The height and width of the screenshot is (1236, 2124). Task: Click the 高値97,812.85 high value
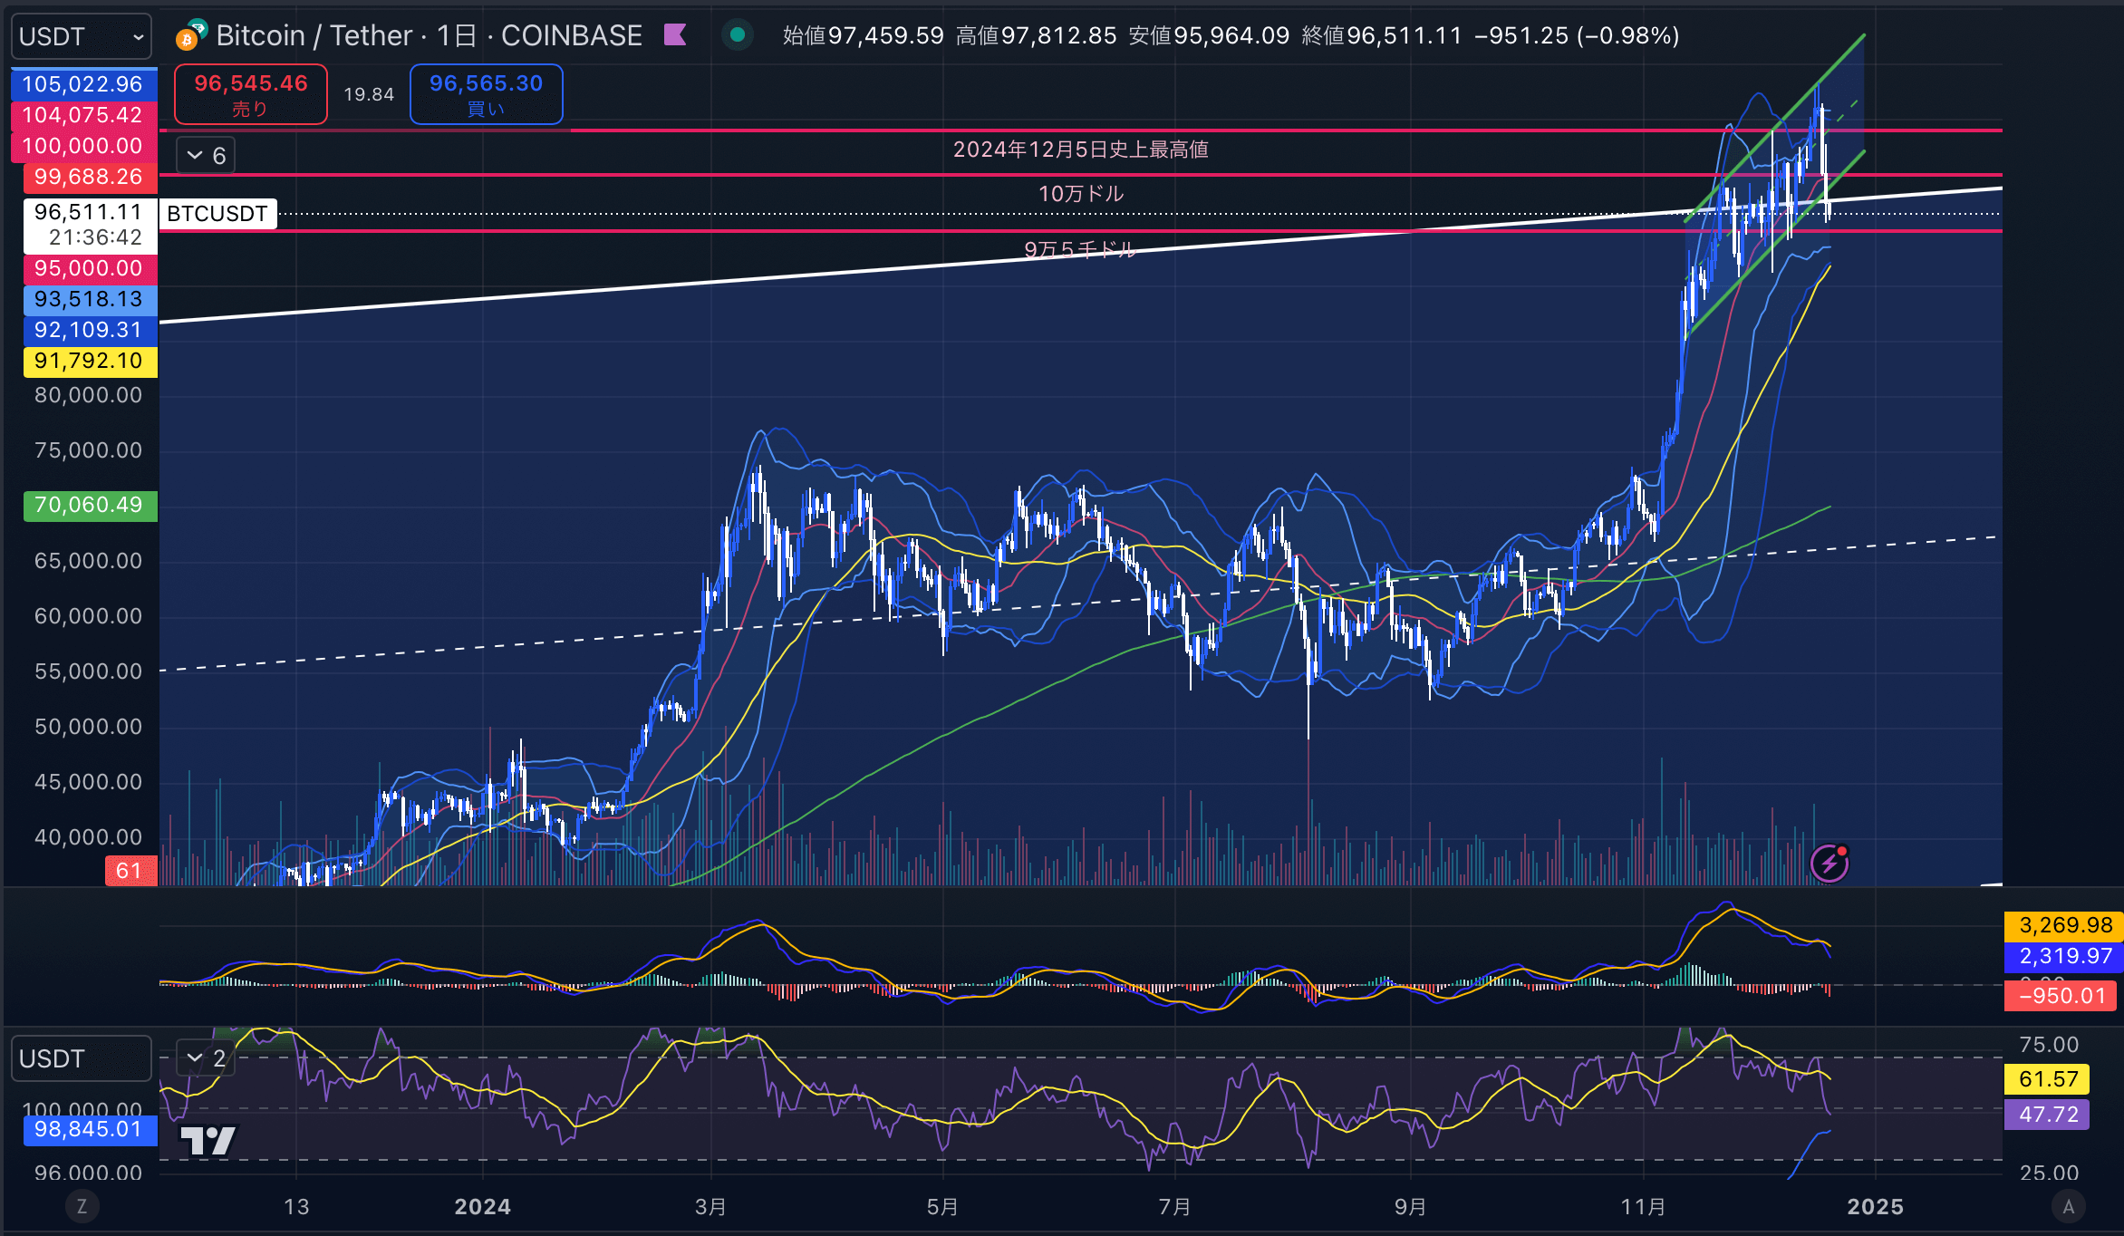pyautogui.click(x=1036, y=35)
